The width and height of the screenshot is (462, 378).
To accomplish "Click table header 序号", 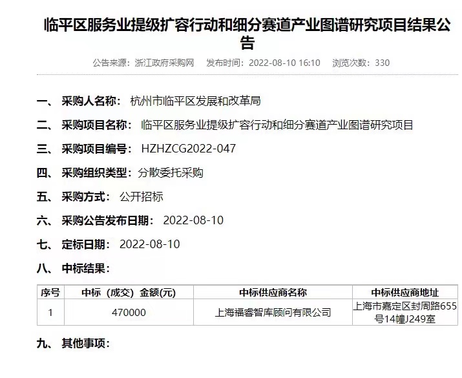I will coord(50,292).
